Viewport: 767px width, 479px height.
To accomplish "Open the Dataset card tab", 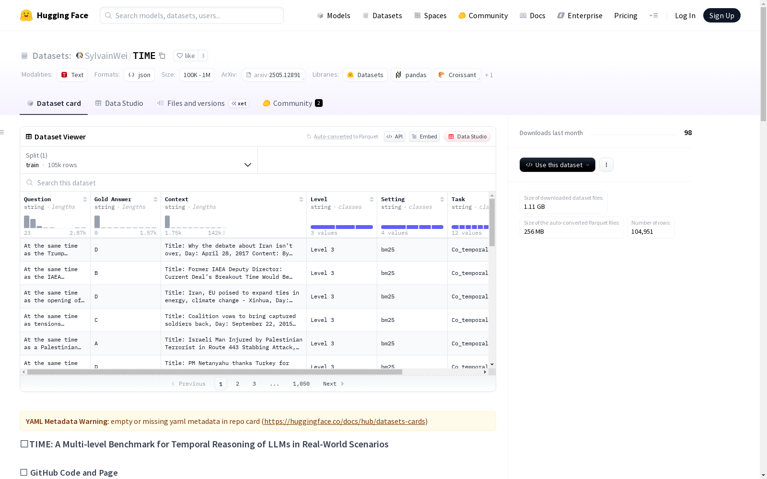I will point(54,103).
